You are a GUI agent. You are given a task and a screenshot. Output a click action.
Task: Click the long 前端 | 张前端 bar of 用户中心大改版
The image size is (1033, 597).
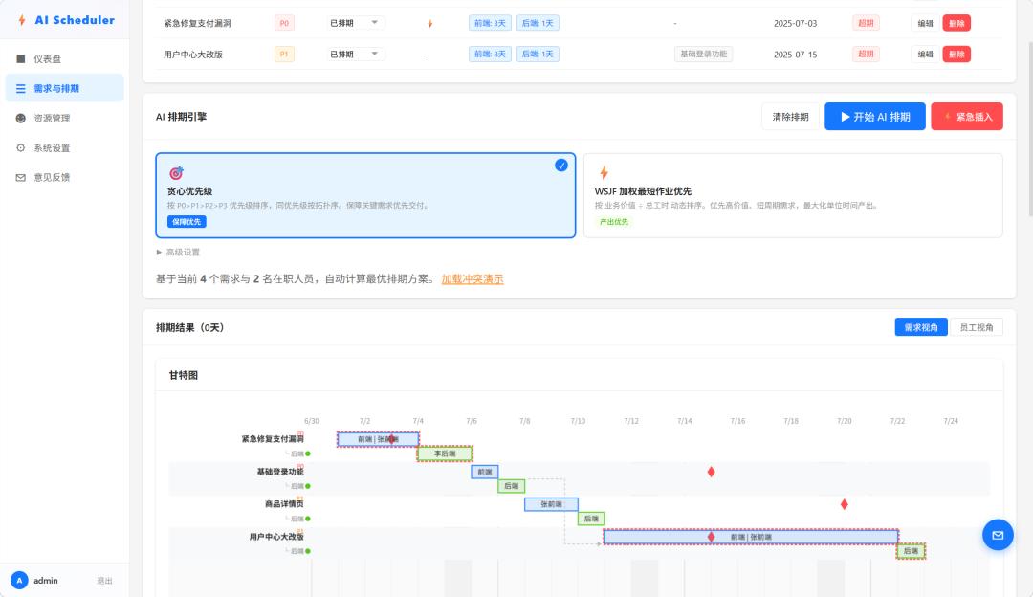pyautogui.click(x=751, y=537)
